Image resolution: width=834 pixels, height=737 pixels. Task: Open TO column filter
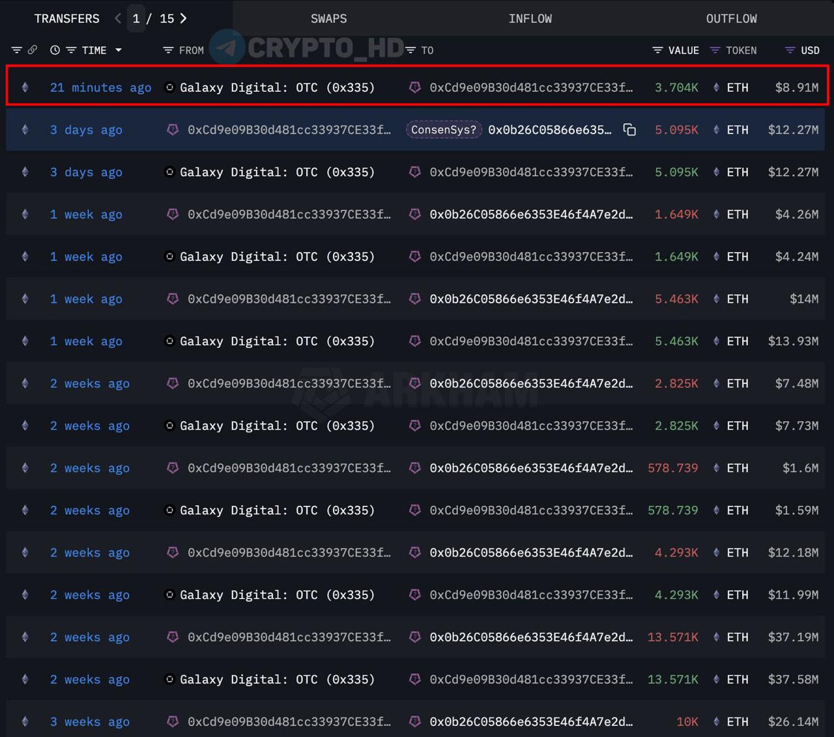click(x=410, y=50)
